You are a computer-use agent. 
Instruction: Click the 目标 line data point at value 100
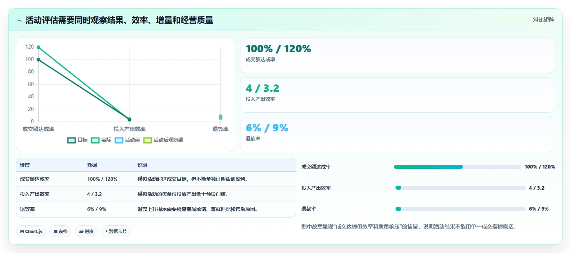click(38, 60)
